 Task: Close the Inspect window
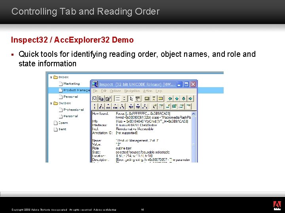click(x=193, y=84)
